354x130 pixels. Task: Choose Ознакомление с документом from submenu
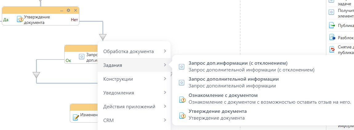223,95
